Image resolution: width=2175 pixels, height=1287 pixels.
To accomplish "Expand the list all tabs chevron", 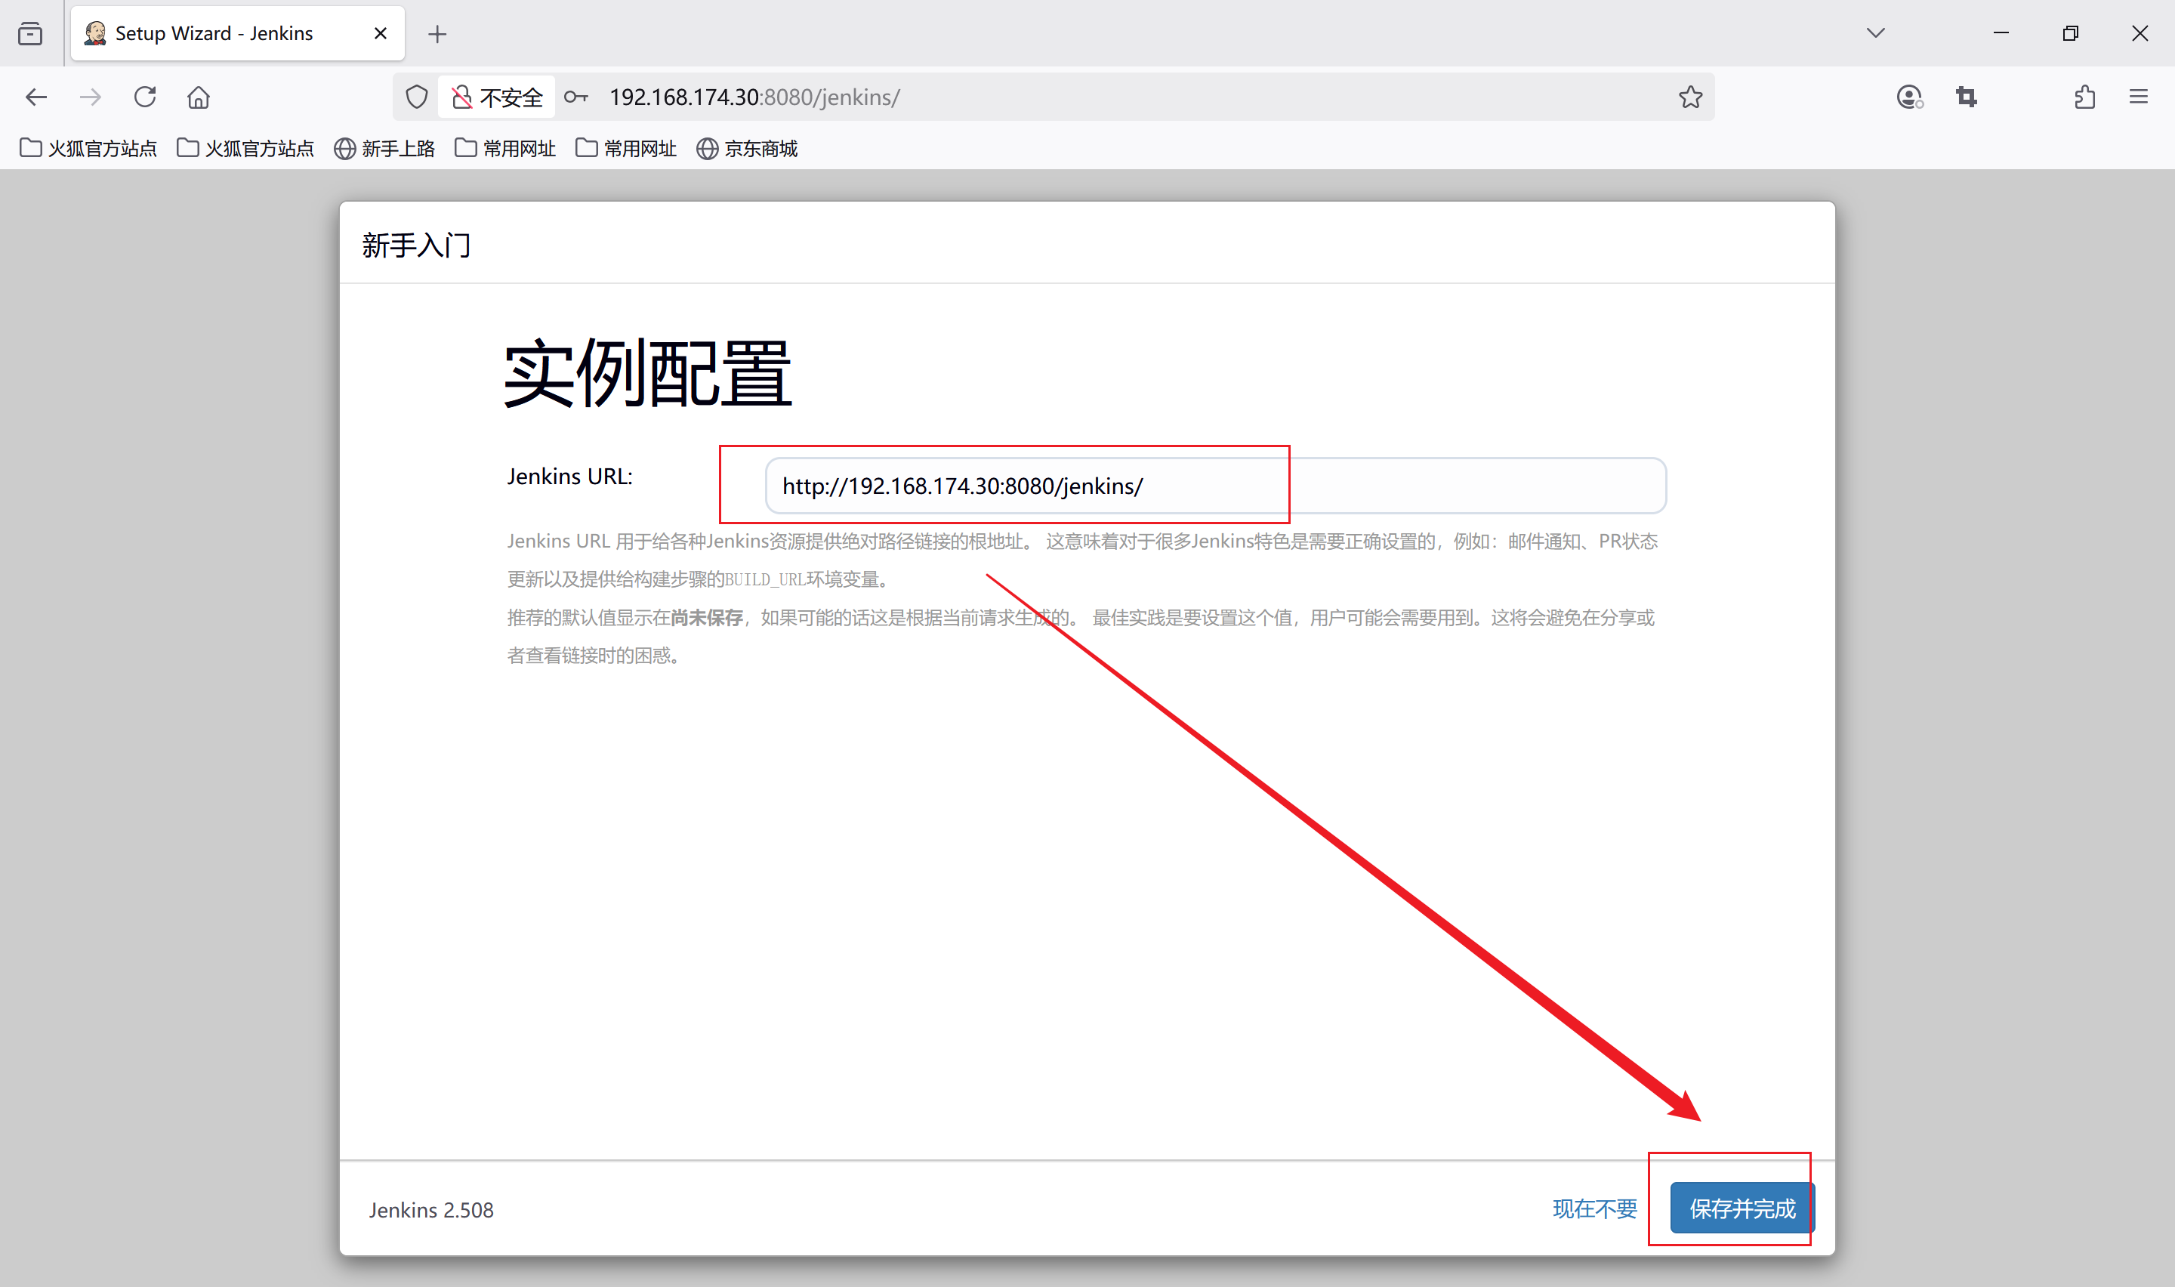I will pos(1875,34).
